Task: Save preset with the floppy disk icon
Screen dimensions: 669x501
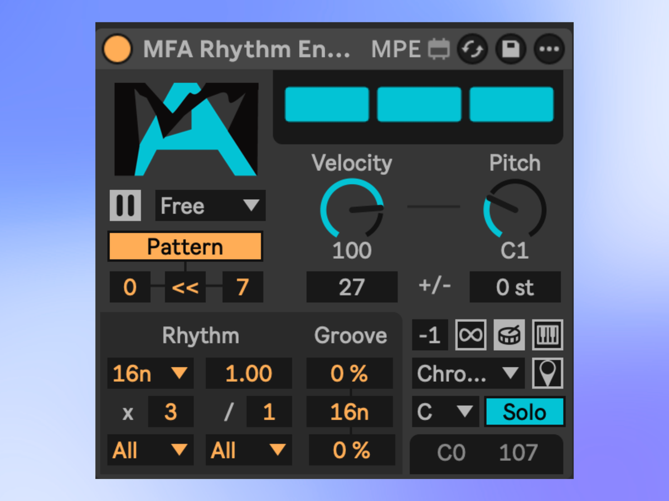Action: pos(511,50)
